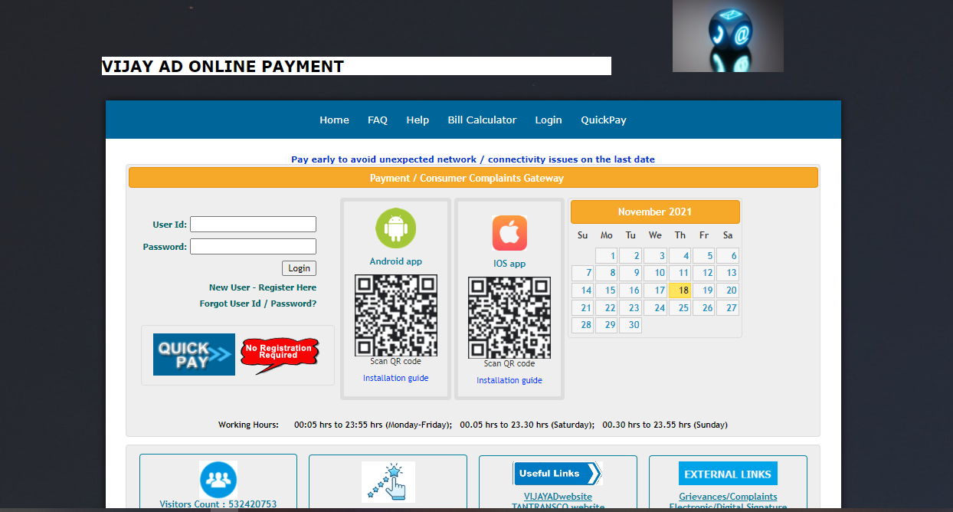Click the Android app robot icon
953x512 pixels.
pos(395,228)
